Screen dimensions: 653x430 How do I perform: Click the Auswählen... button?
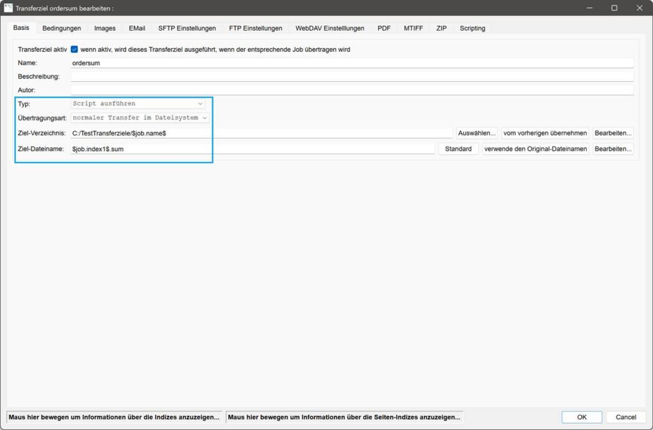point(476,133)
